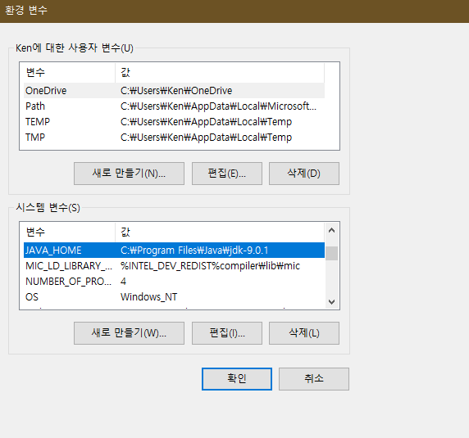Viewport: 469px width, 438px height.
Task: Cancel with the 취소 button
Action: pyautogui.click(x=314, y=378)
